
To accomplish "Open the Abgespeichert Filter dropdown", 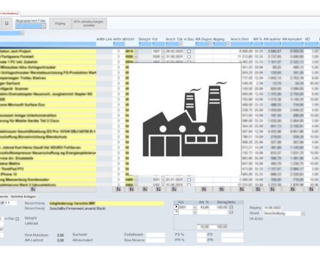I will [43, 26].
